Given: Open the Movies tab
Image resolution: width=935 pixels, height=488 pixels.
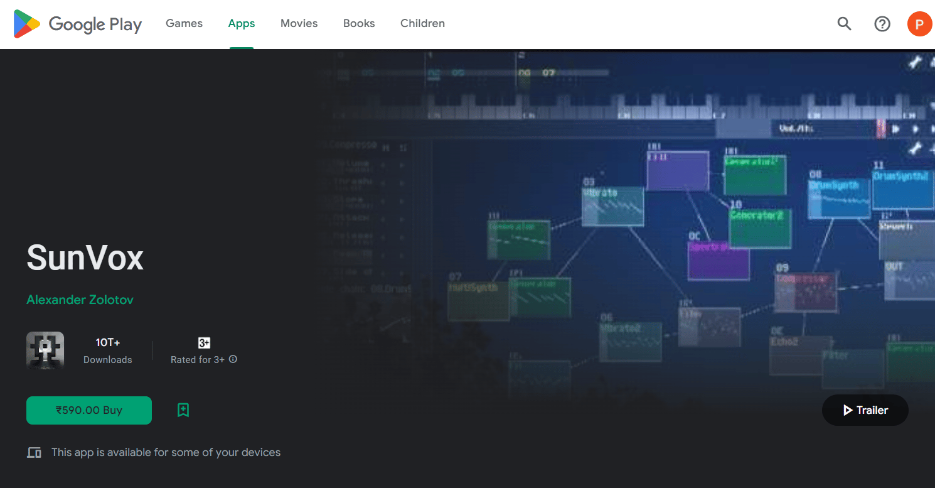Looking at the screenshot, I should pyautogui.click(x=299, y=24).
